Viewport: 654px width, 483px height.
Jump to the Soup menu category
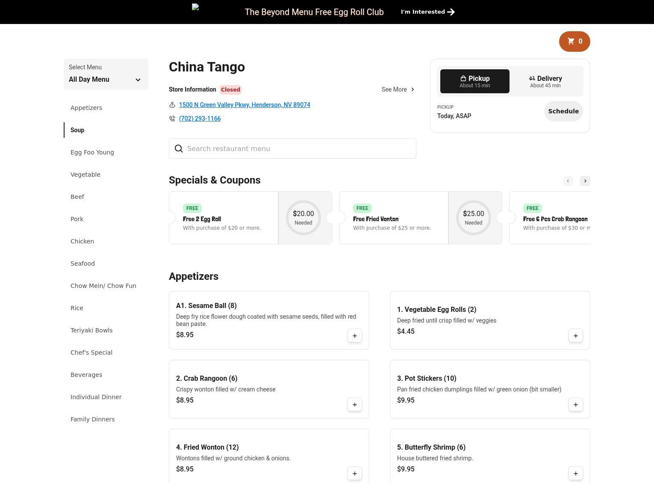pos(77,130)
